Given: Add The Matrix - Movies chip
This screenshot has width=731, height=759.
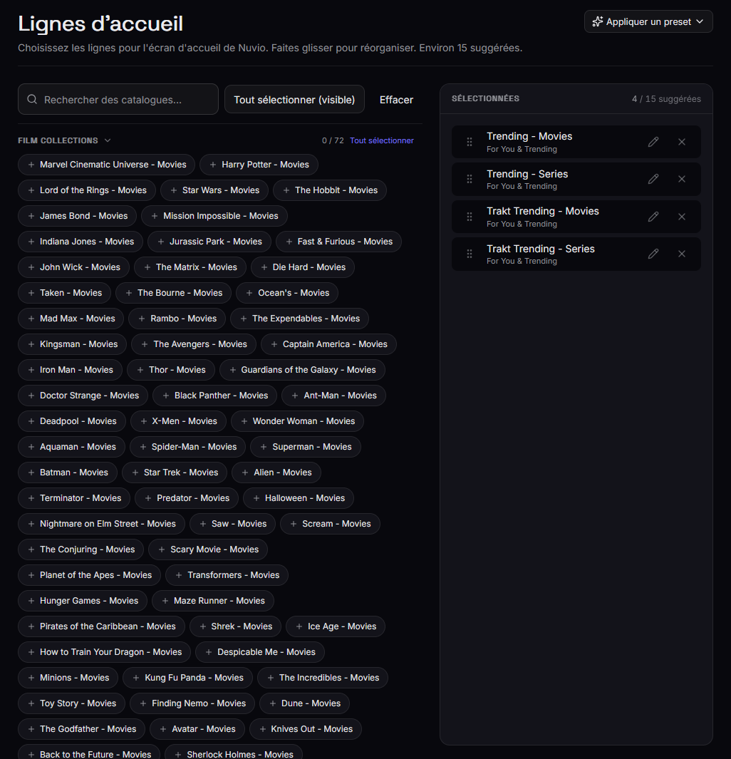Looking at the screenshot, I should point(190,267).
